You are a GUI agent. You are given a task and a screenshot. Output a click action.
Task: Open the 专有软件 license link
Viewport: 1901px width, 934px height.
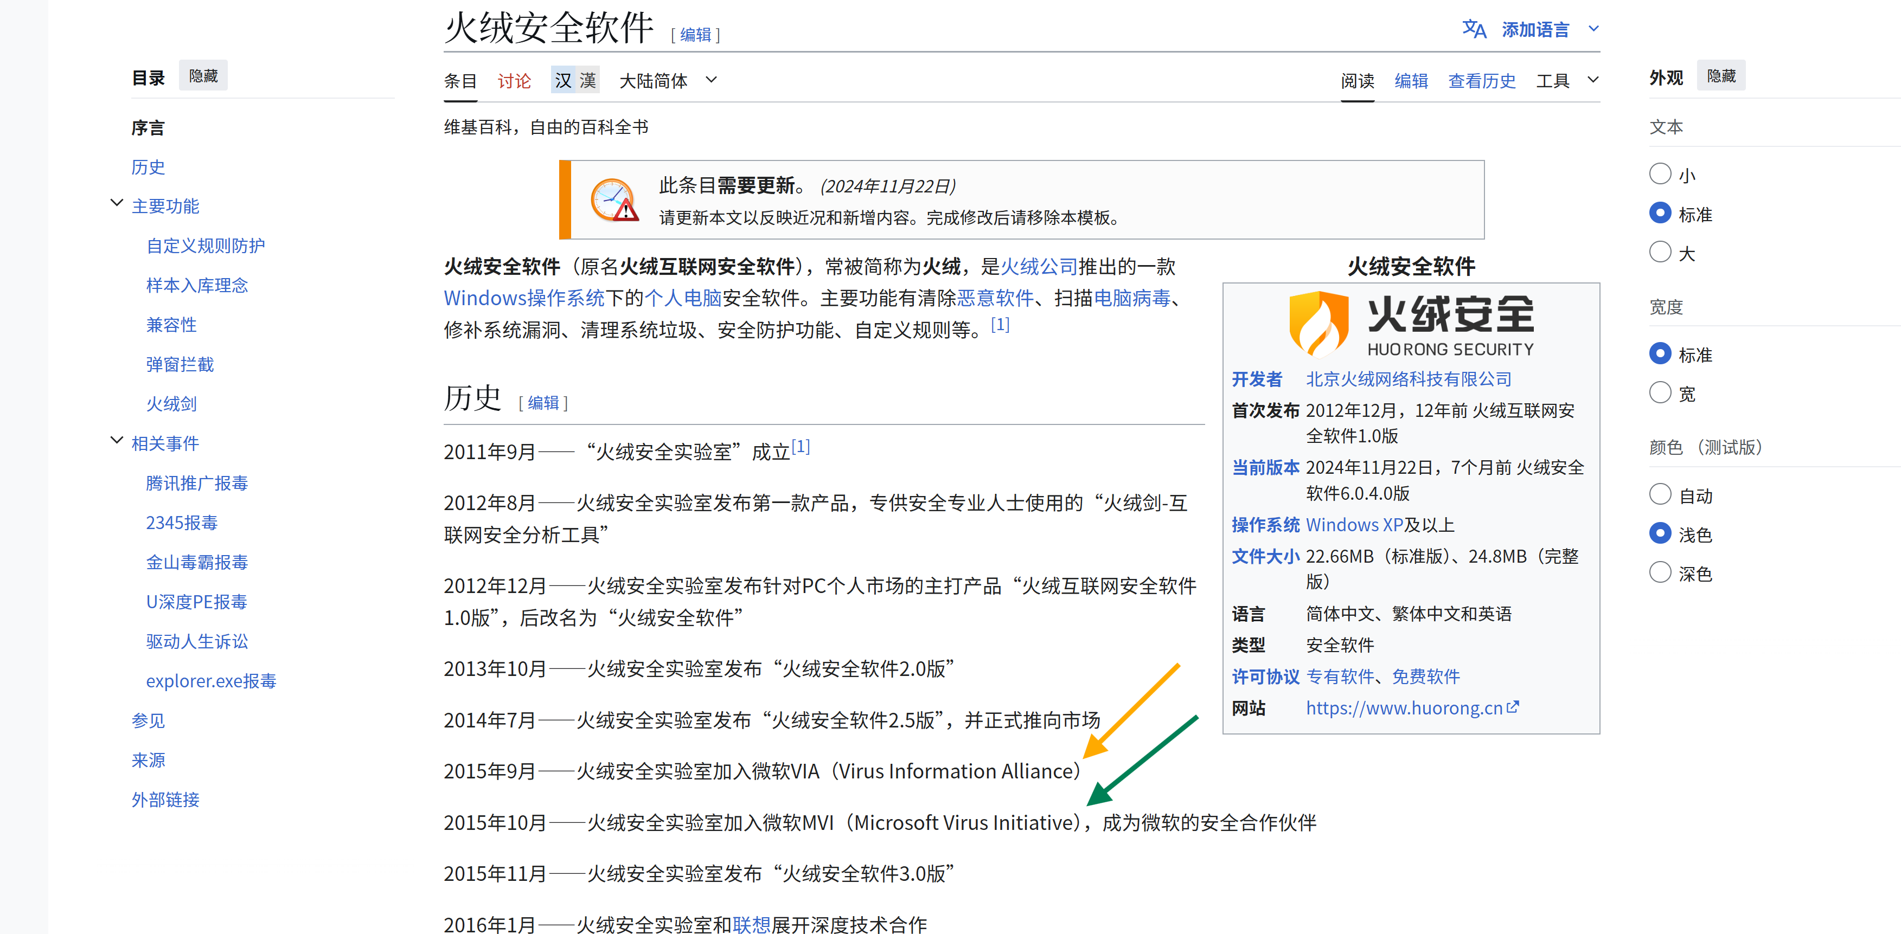coord(1340,676)
